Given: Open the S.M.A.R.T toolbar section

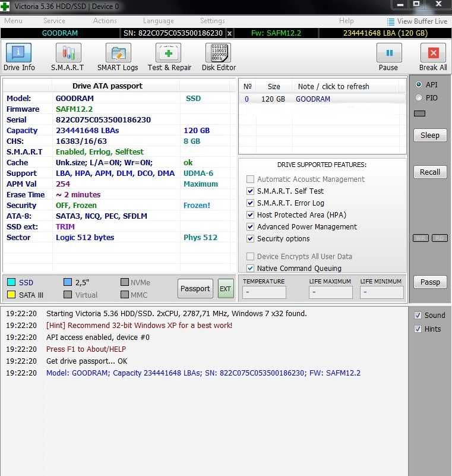Looking at the screenshot, I should (x=68, y=53).
